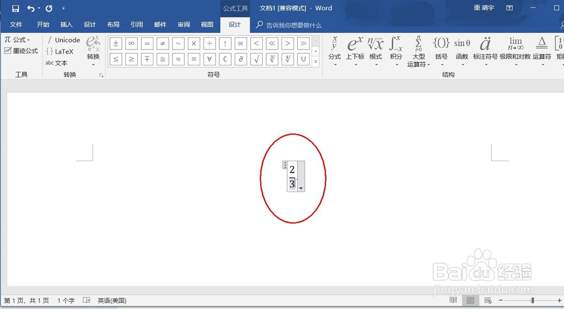Expand the symbols gallery with More arrow
This screenshot has width=564, height=309.
pyautogui.click(x=315, y=62)
